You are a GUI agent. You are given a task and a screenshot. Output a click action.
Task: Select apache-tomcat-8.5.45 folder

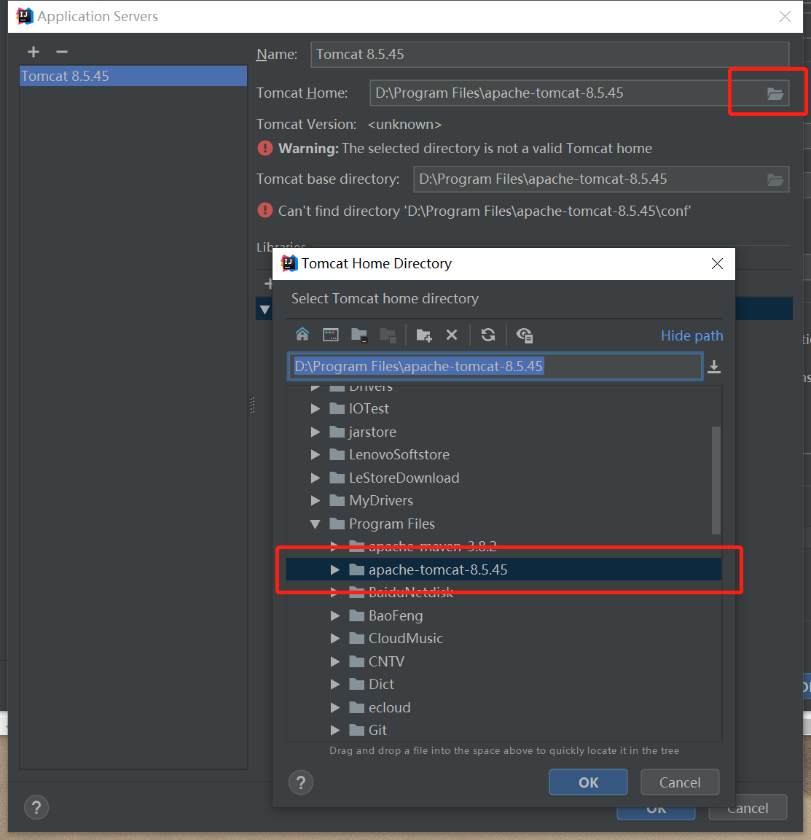click(504, 569)
